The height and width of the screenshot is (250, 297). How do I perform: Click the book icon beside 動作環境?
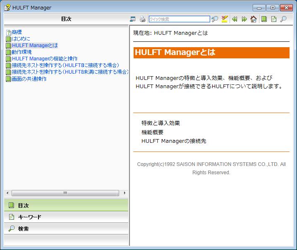pyautogui.click(x=8, y=52)
